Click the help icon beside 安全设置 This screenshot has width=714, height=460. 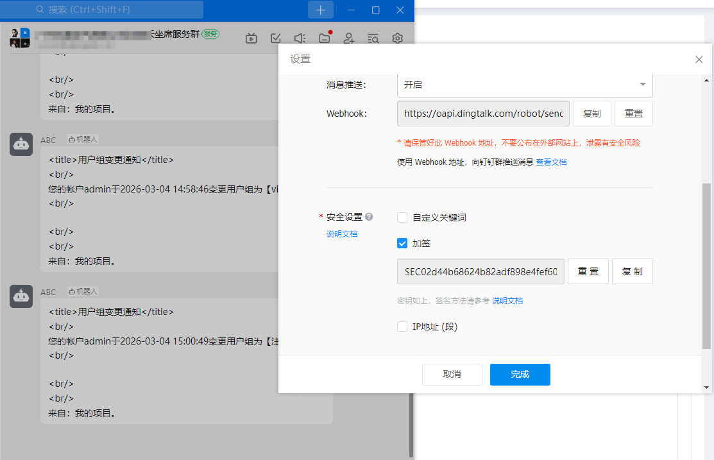point(369,217)
